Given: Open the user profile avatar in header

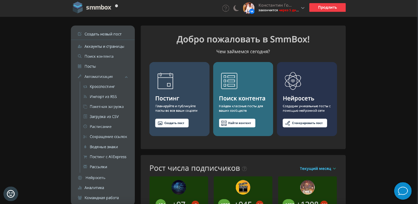Looking at the screenshot, I should tap(249, 8).
